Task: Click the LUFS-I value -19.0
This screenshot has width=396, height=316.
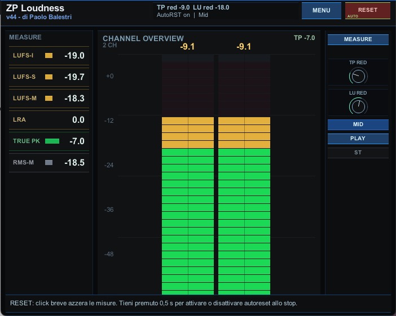Action: pyautogui.click(x=74, y=55)
